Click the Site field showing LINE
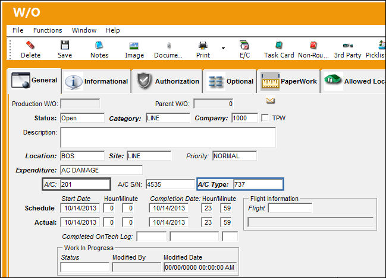Viewport: 386px width, 278px height. [x=149, y=156]
